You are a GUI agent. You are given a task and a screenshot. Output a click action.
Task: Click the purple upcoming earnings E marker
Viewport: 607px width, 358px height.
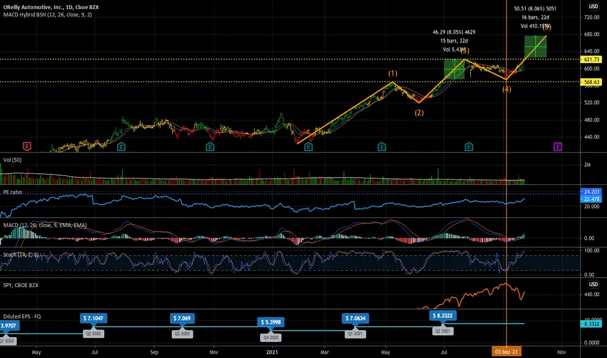(558, 146)
